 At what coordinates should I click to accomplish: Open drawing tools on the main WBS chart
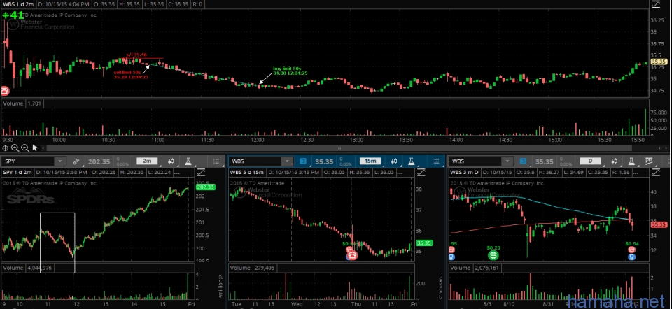point(656,5)
